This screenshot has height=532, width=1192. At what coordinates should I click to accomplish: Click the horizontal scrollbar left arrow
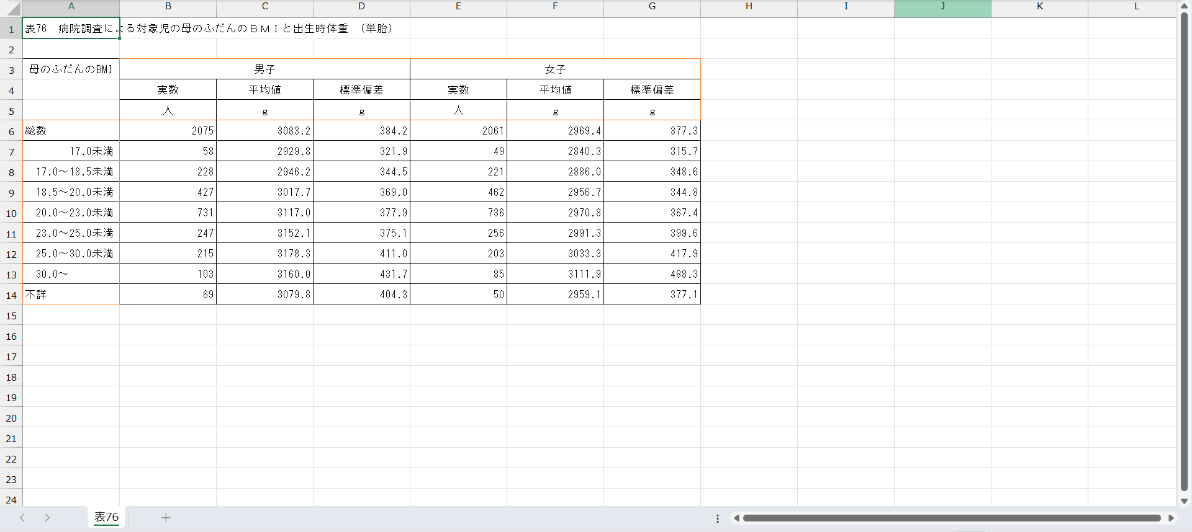click(x=736, y=518)
